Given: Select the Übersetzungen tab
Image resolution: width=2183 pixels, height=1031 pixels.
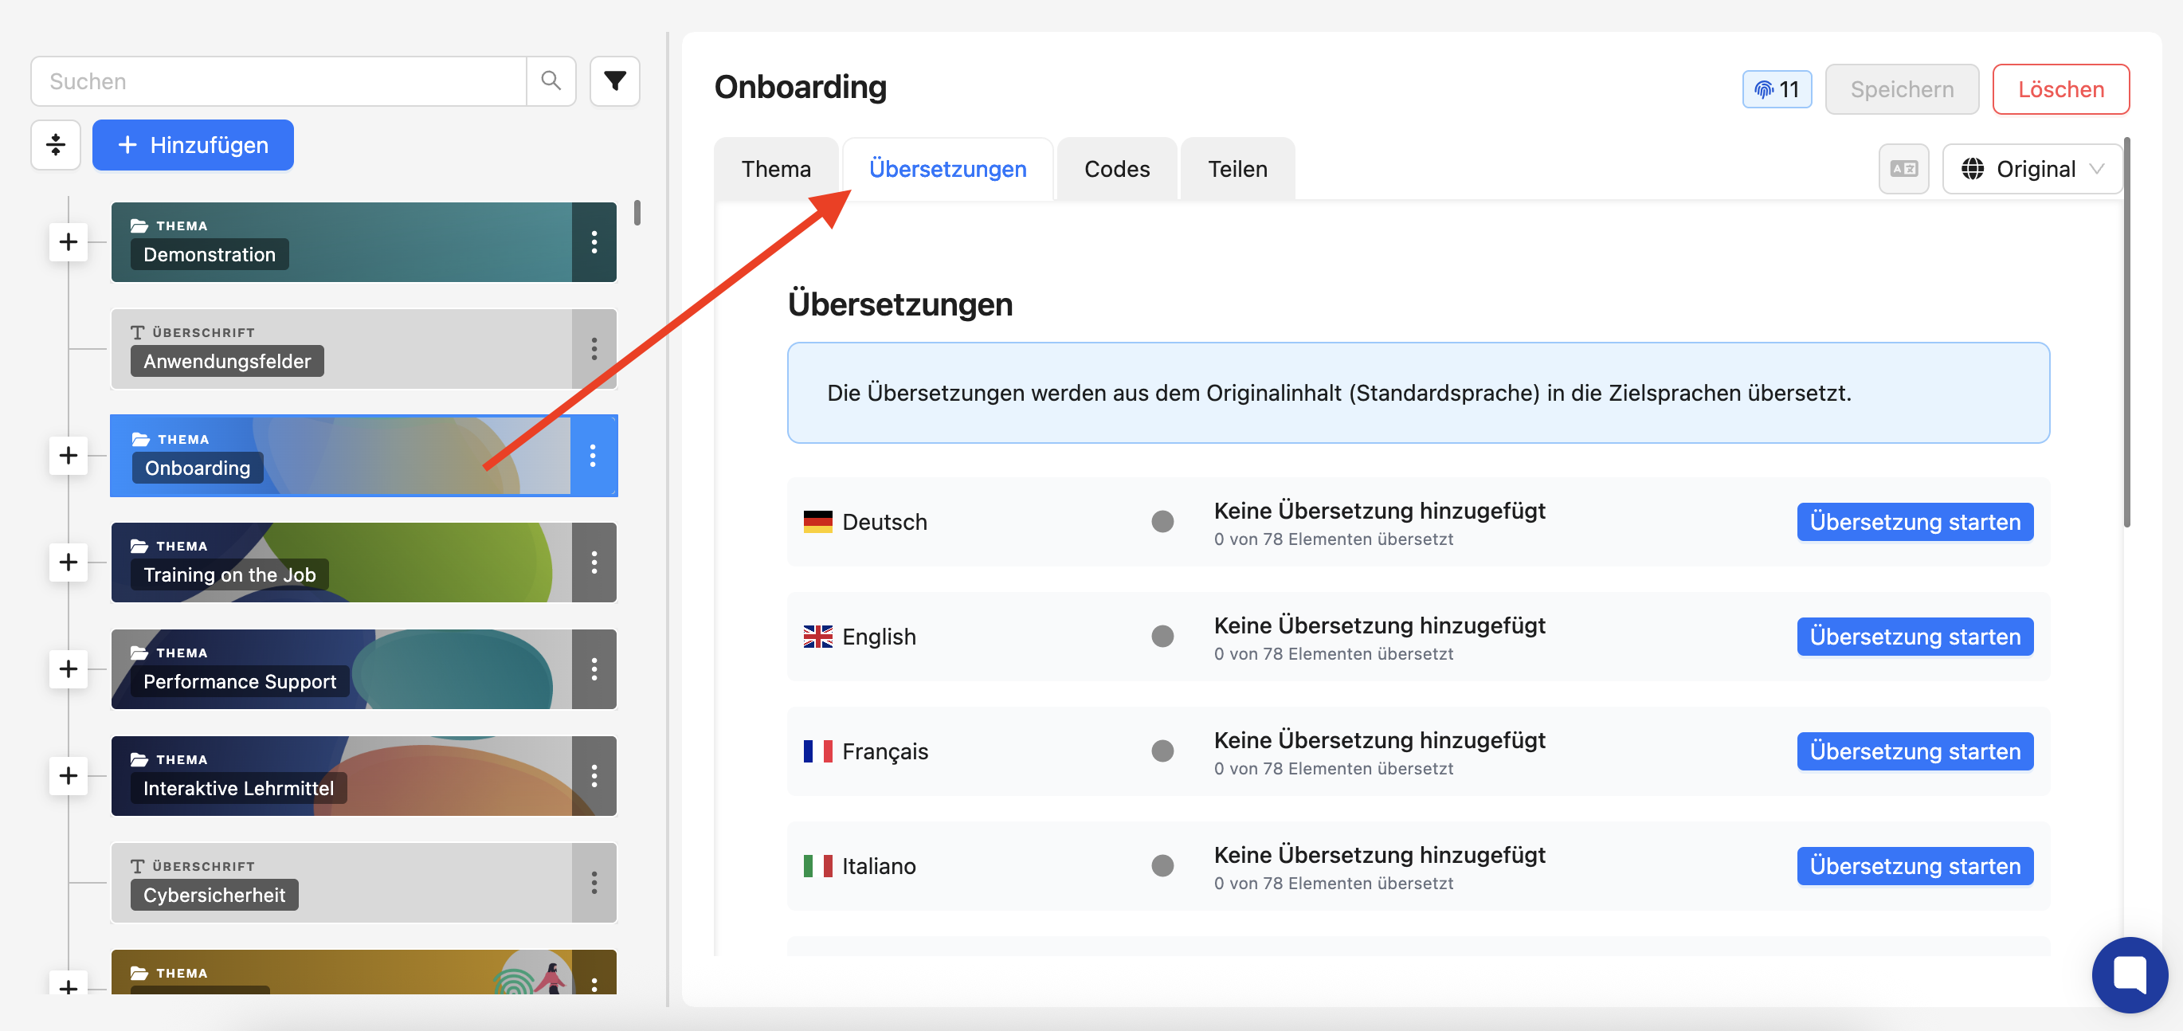Looking at the screenshot, I should click(947, 170).
